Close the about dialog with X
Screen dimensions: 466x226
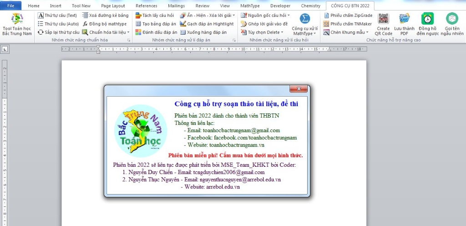(298, 88)
